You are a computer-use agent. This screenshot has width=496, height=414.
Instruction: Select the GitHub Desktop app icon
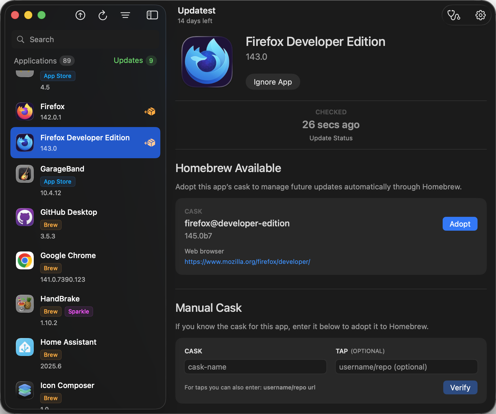point(25,217)
